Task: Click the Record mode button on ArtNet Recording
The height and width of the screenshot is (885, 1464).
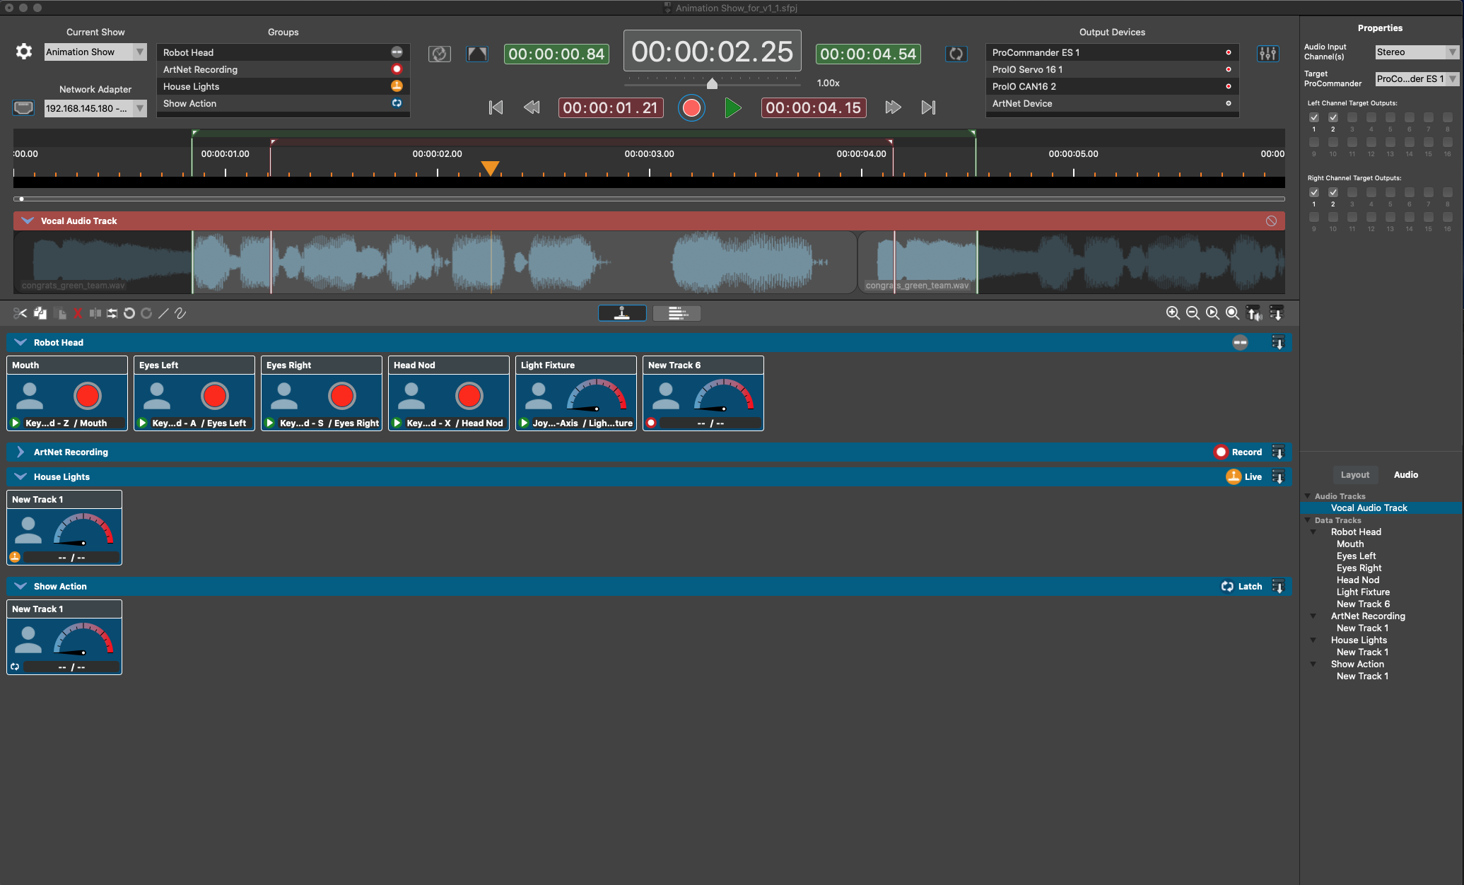Action: [1238, 452]
